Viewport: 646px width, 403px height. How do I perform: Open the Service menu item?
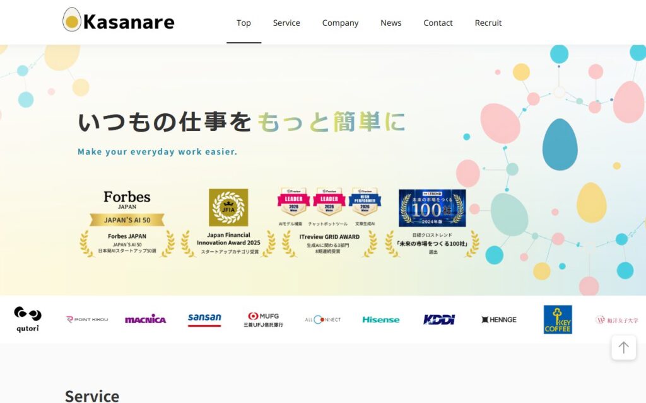(286, 23)
